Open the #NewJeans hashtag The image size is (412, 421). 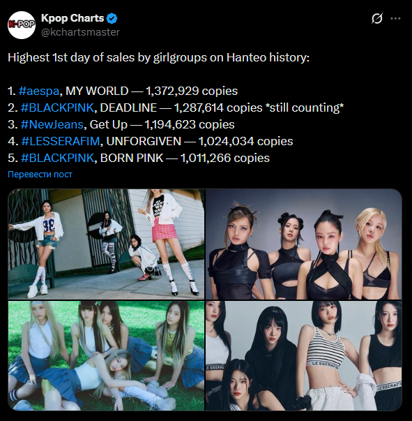(52, 124)
